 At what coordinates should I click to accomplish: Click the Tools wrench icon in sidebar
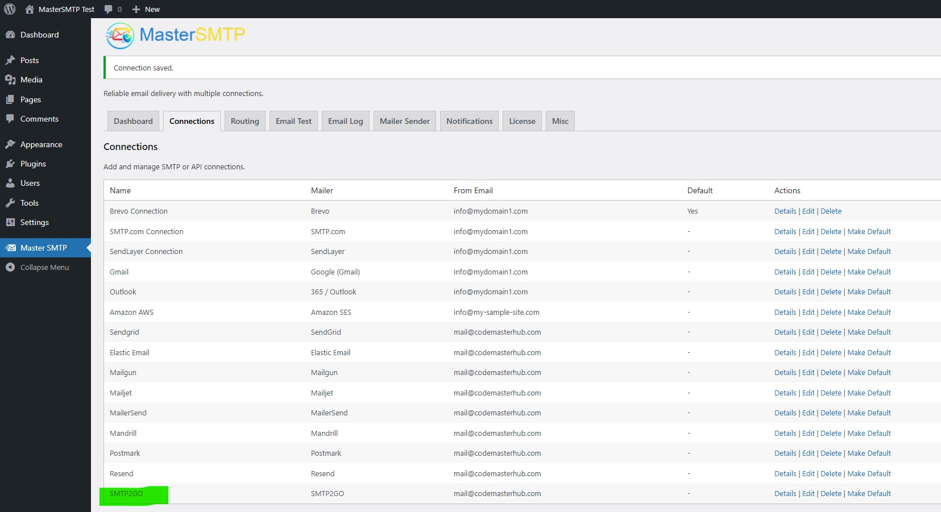pos(10,203)
